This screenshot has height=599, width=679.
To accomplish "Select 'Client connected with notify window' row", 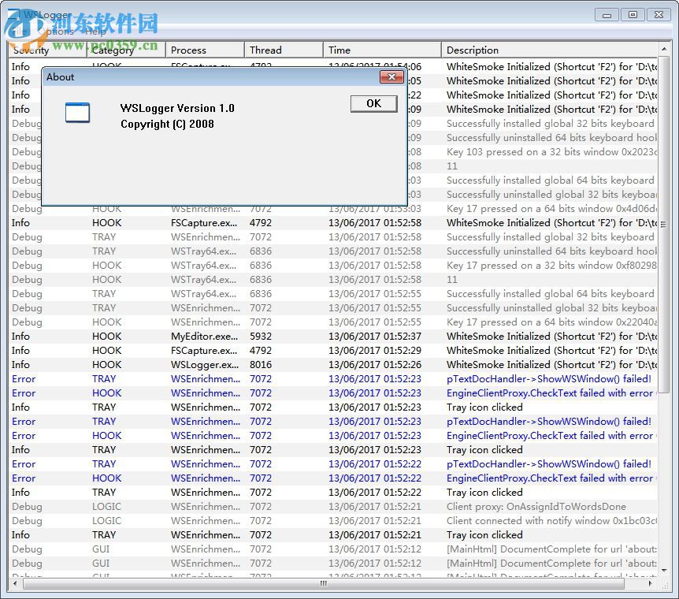I will click(536, 521).
